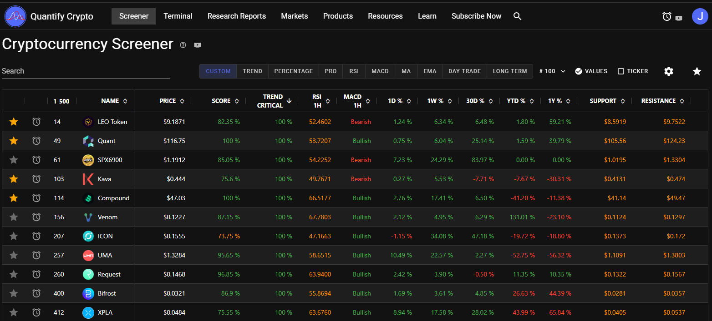
Task: Click the favorites star icon beside settings gear
Action: [697, 71]
